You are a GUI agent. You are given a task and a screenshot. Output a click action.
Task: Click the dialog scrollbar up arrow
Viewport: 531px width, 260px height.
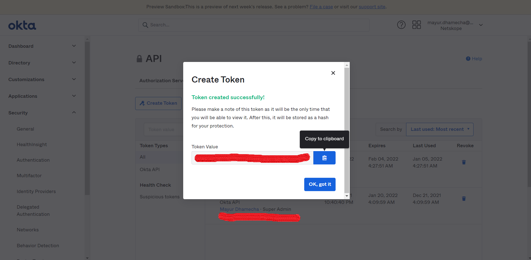click(x=347, y=65)
